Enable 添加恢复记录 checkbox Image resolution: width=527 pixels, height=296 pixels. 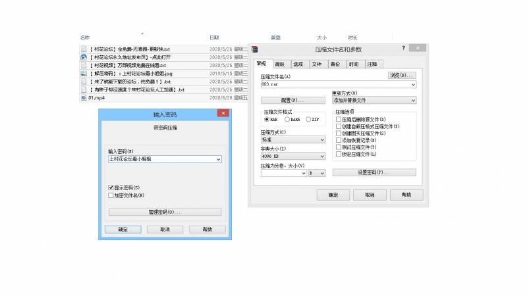[x=339, y=140]
